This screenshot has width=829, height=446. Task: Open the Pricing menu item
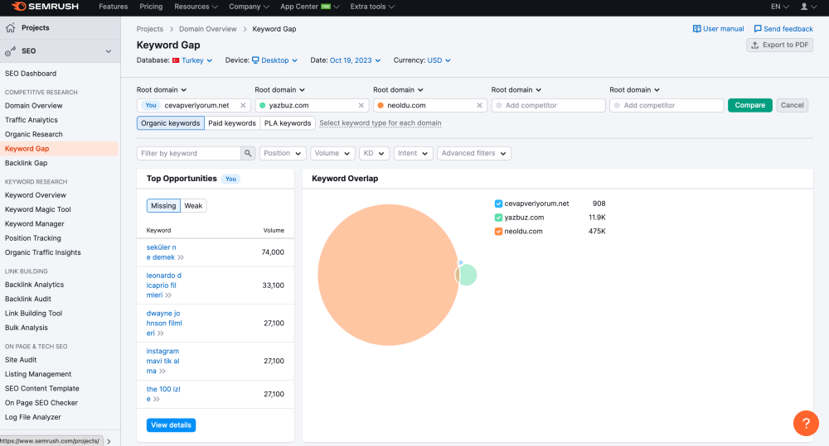[151, 7]
